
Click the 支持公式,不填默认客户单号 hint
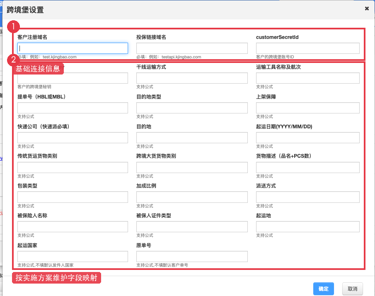pos(162,265)
